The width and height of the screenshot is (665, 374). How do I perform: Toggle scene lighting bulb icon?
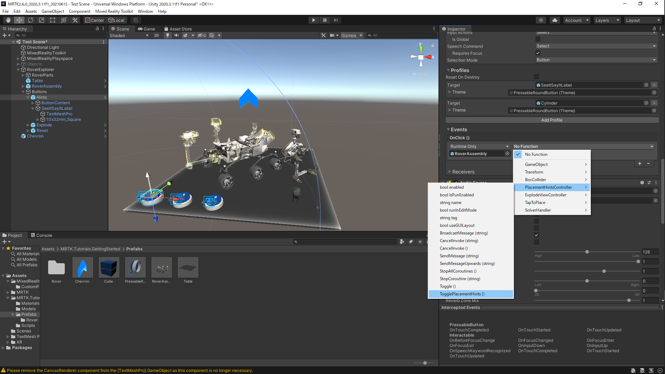point(168,35)
